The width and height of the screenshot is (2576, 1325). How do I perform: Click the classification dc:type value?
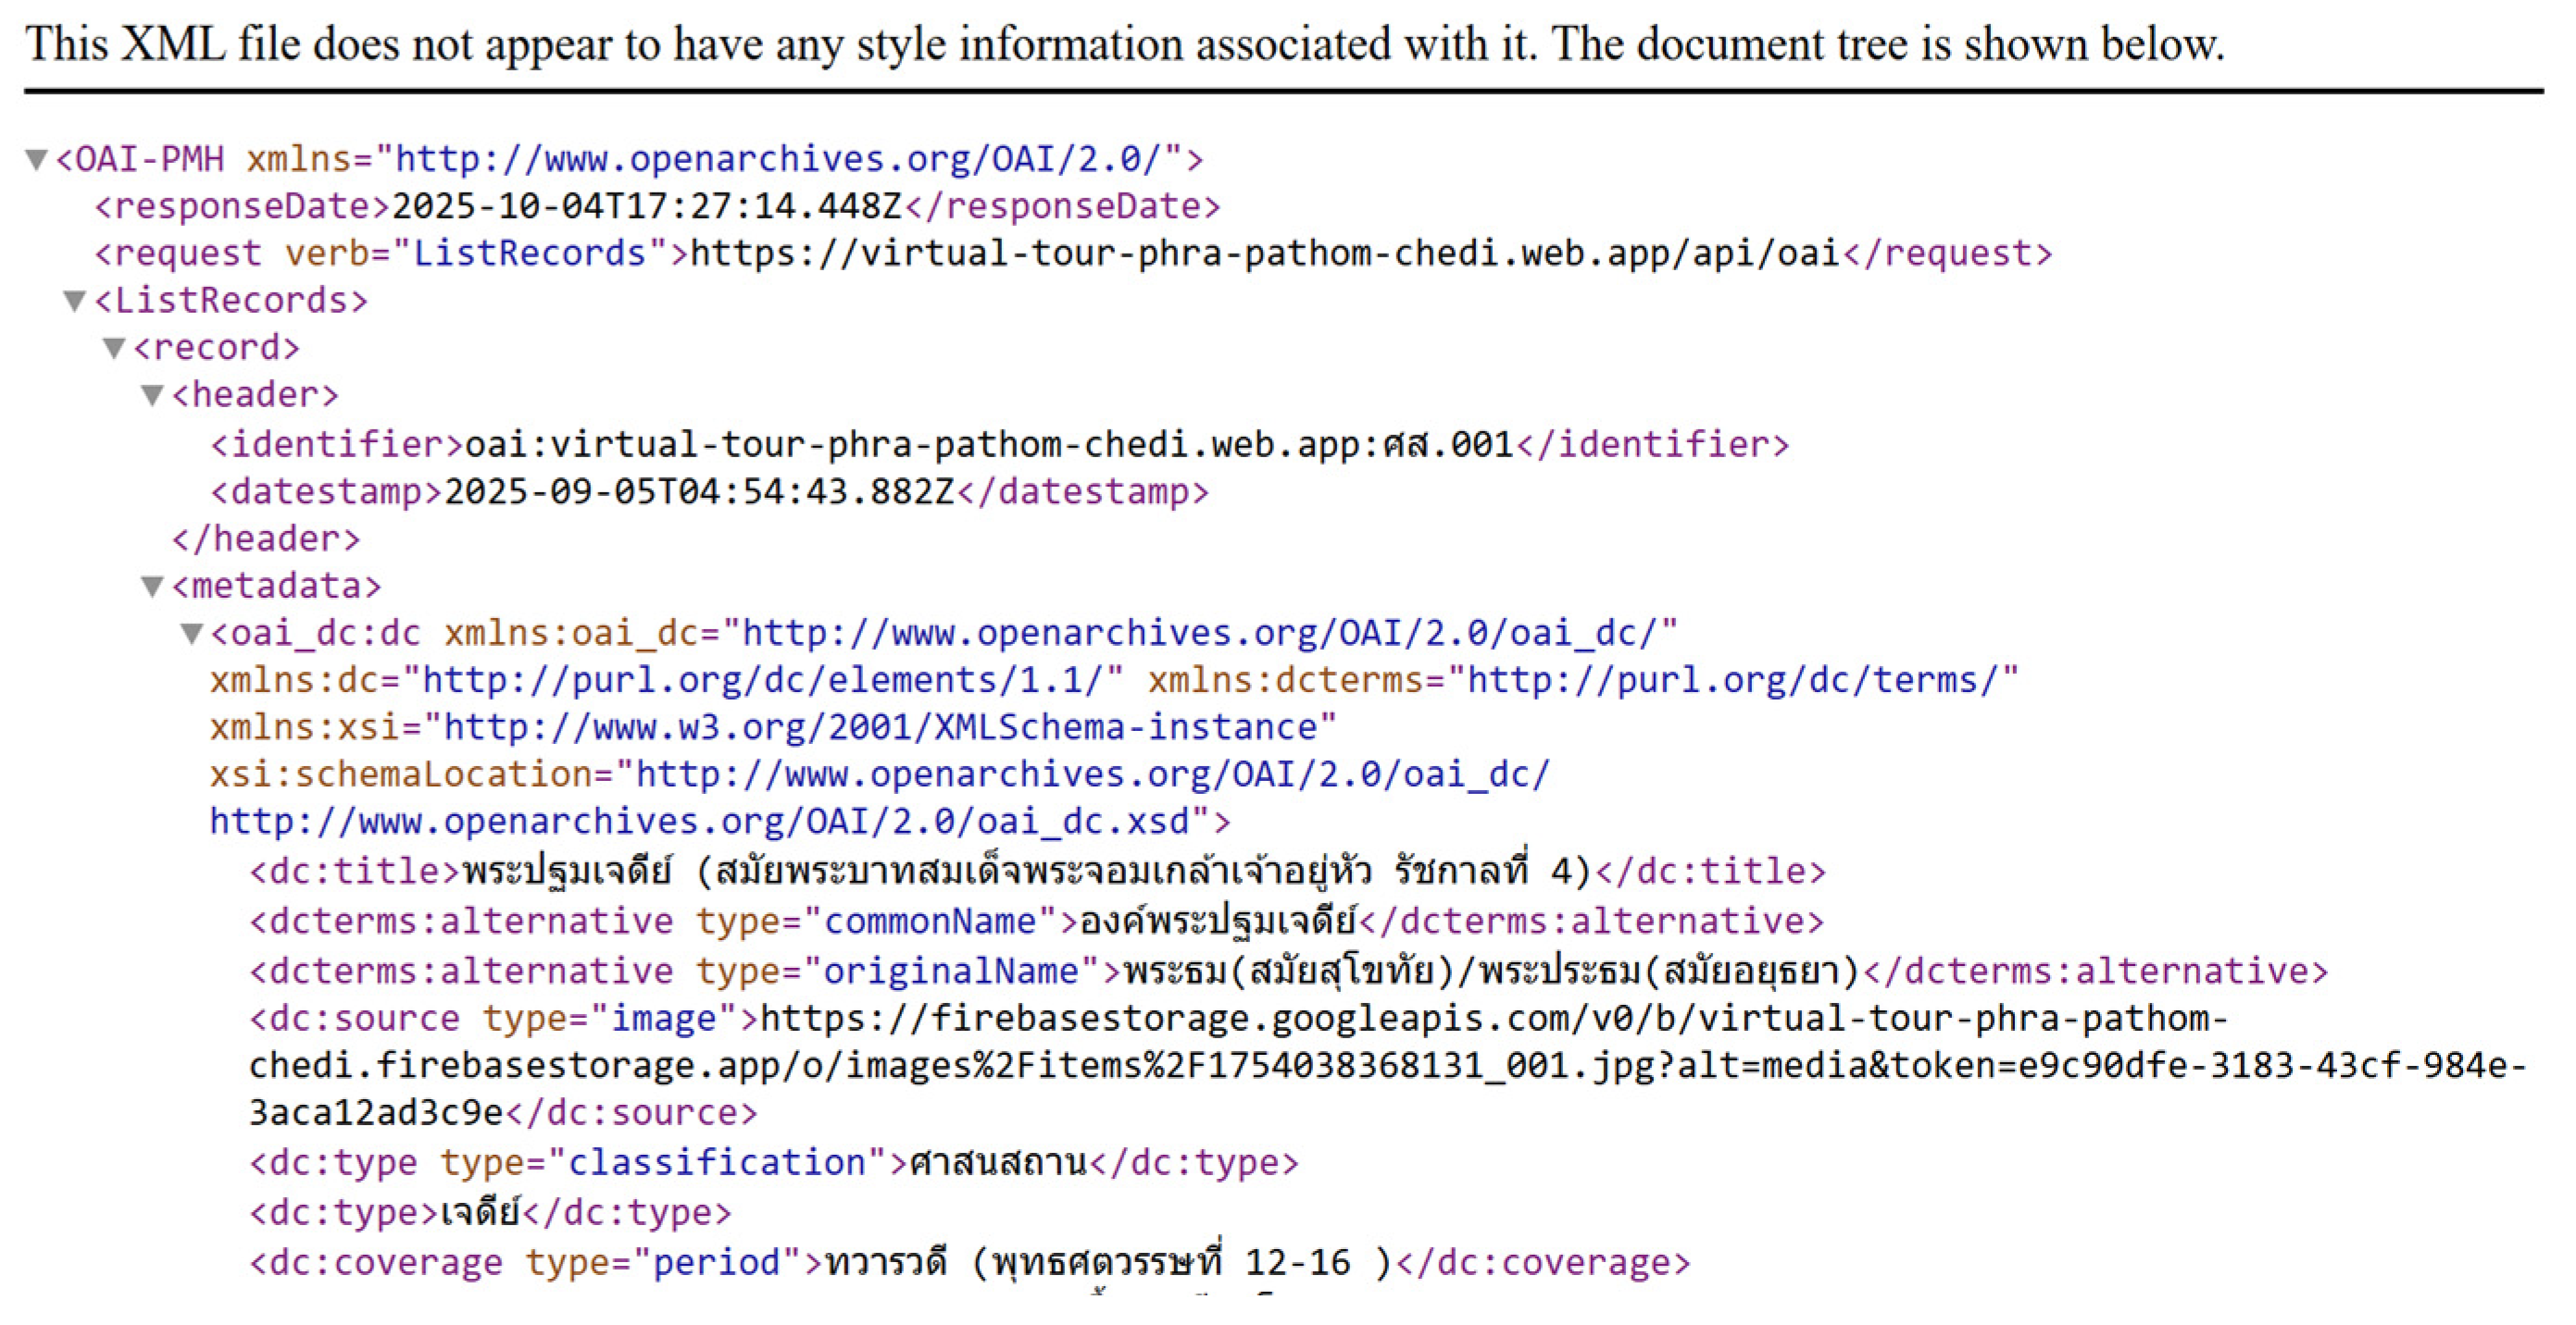997,1163
